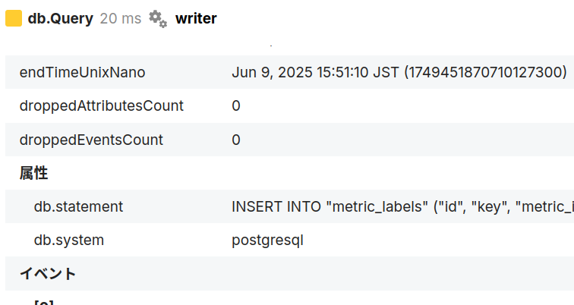Select the endTimeUnixNano row
Screen dimensions: 574x305
[289, 72]
